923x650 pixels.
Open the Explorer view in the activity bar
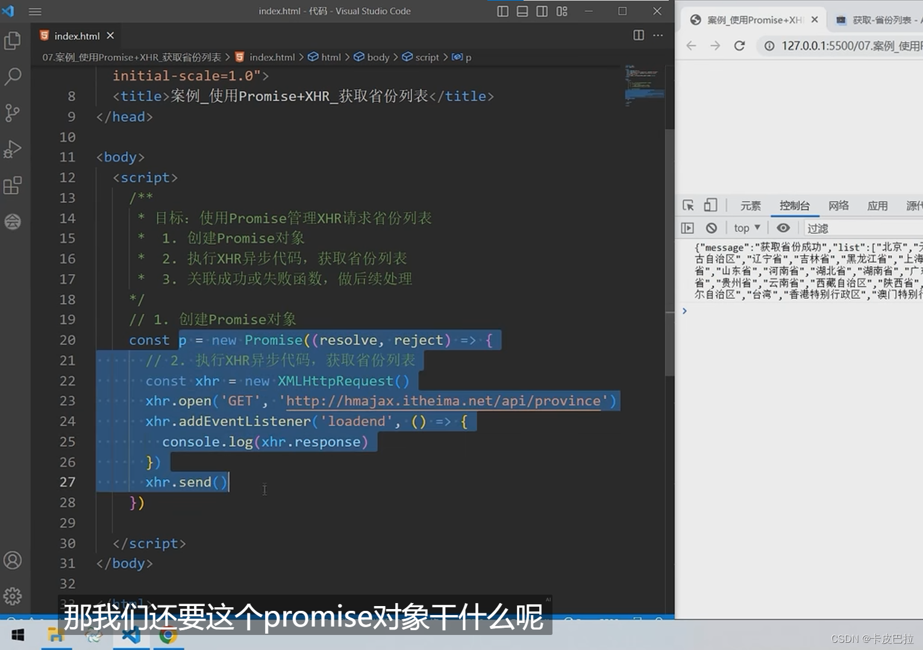(13, 40)
